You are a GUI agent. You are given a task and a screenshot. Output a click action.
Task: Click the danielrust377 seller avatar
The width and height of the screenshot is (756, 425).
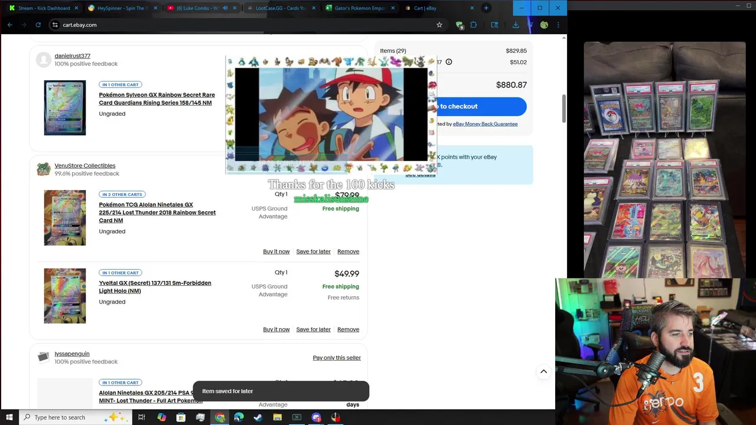[44, 60]
